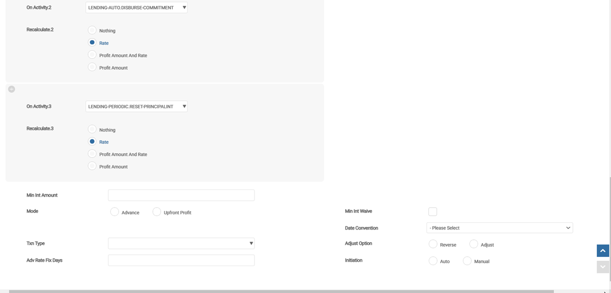The width and height of the screenshot is (611, 293).
Task: Click the plus icon above On Activity.3
Action: pyautogui.click(x=12, y=89)
